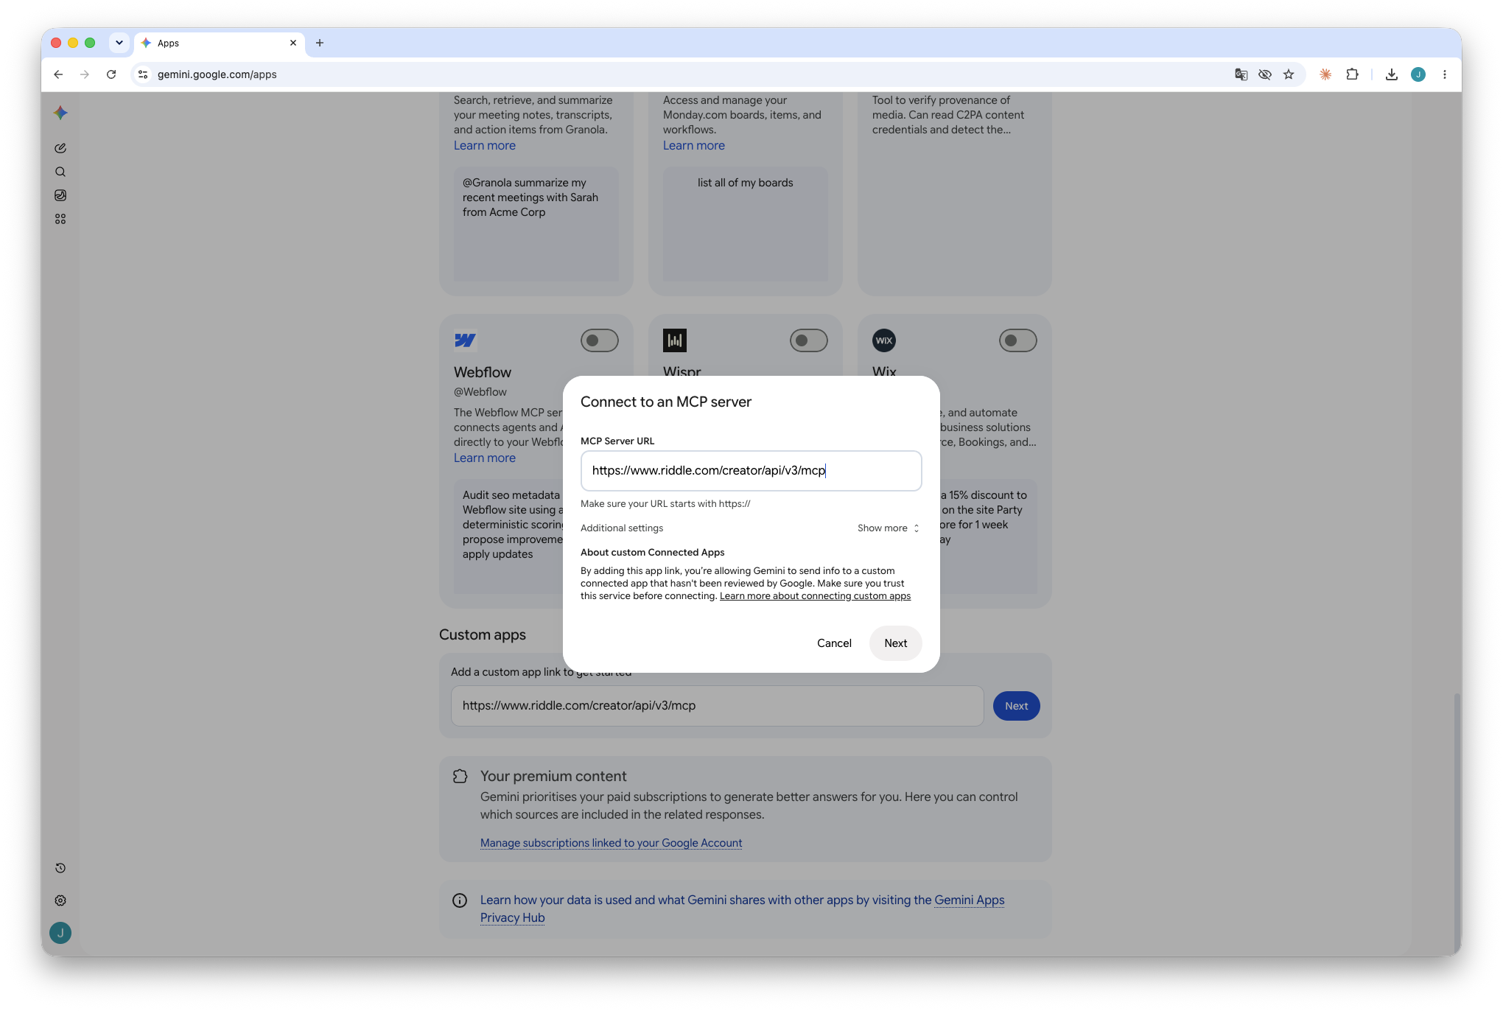Open settings gear in Gemini sidebar
The width and height of the screenshot is (1503, 1011).
coord(60,900)
